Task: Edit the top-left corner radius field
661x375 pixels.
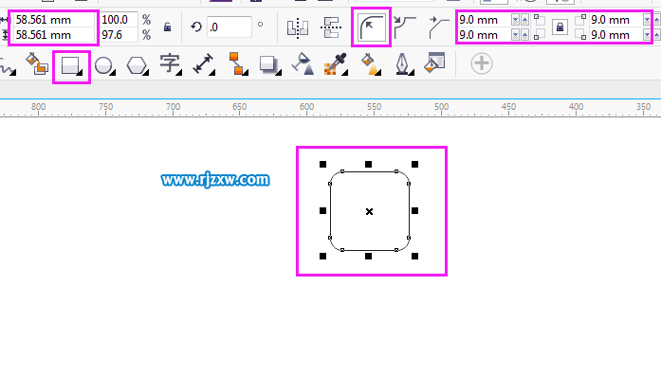Action: tap(484, 20)
